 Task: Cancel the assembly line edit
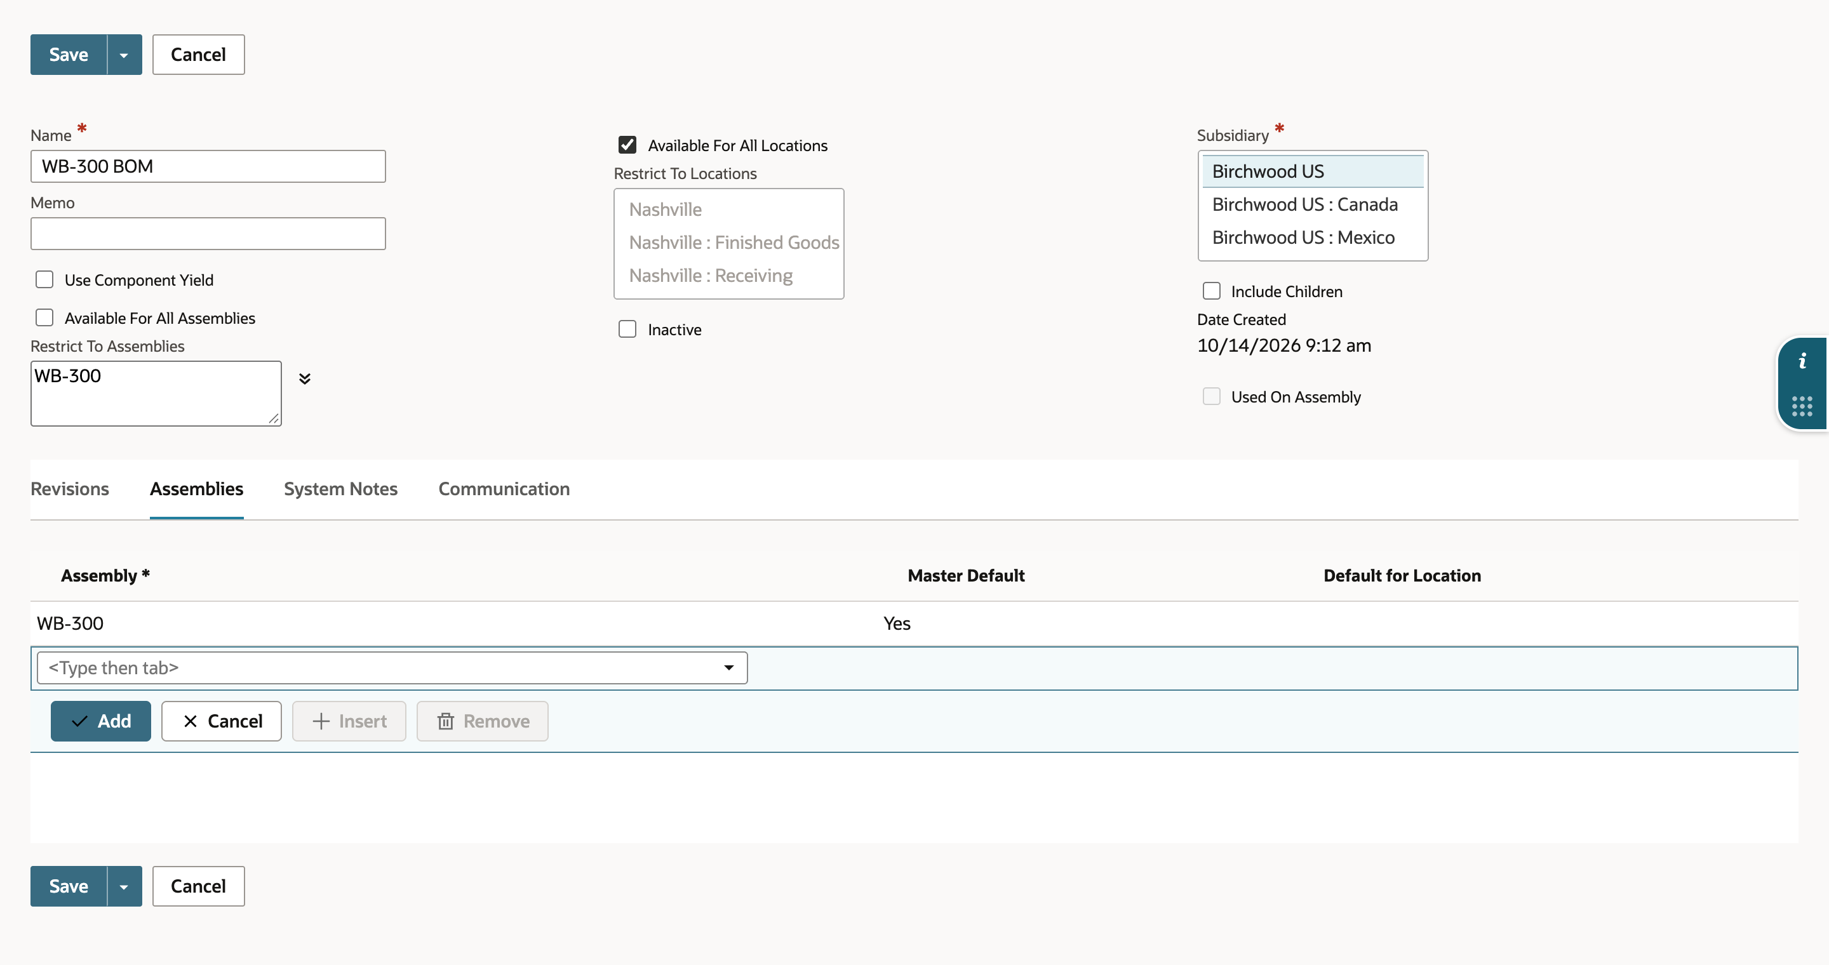pyautogui.click(x=222, y=721)
